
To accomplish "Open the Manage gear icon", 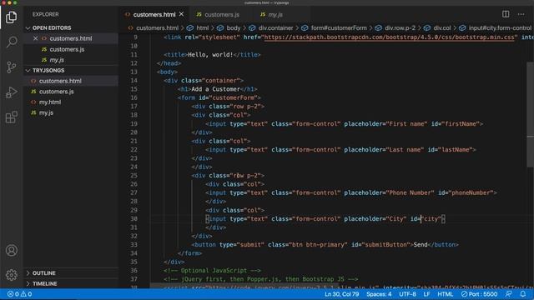I will pyautogui.click(x=11, y=275).
